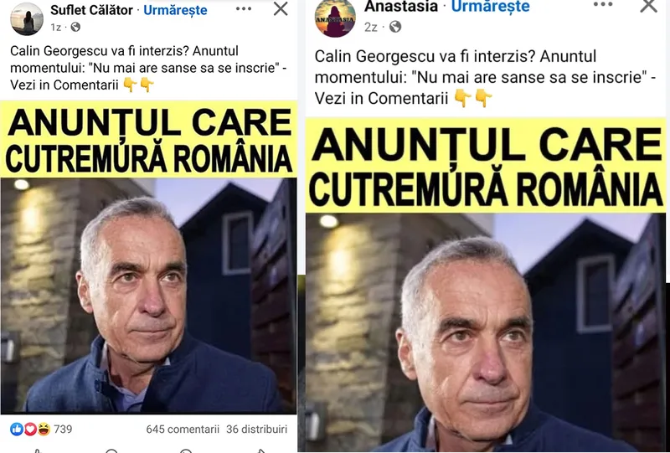Follow Anastasia via Urmărește
670x453 pixels.
(x=491, y=6)
